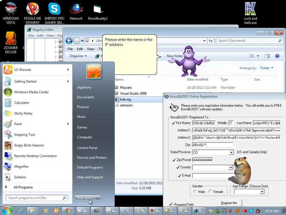
Task: Expand the Paint jump list arrow
Action: [x=68, y=124]
